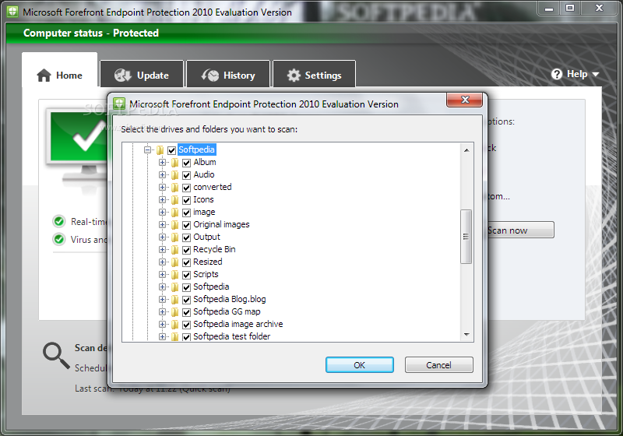Click the Original images folder icon
Screen dimensions: 623x436
(174, 225)
